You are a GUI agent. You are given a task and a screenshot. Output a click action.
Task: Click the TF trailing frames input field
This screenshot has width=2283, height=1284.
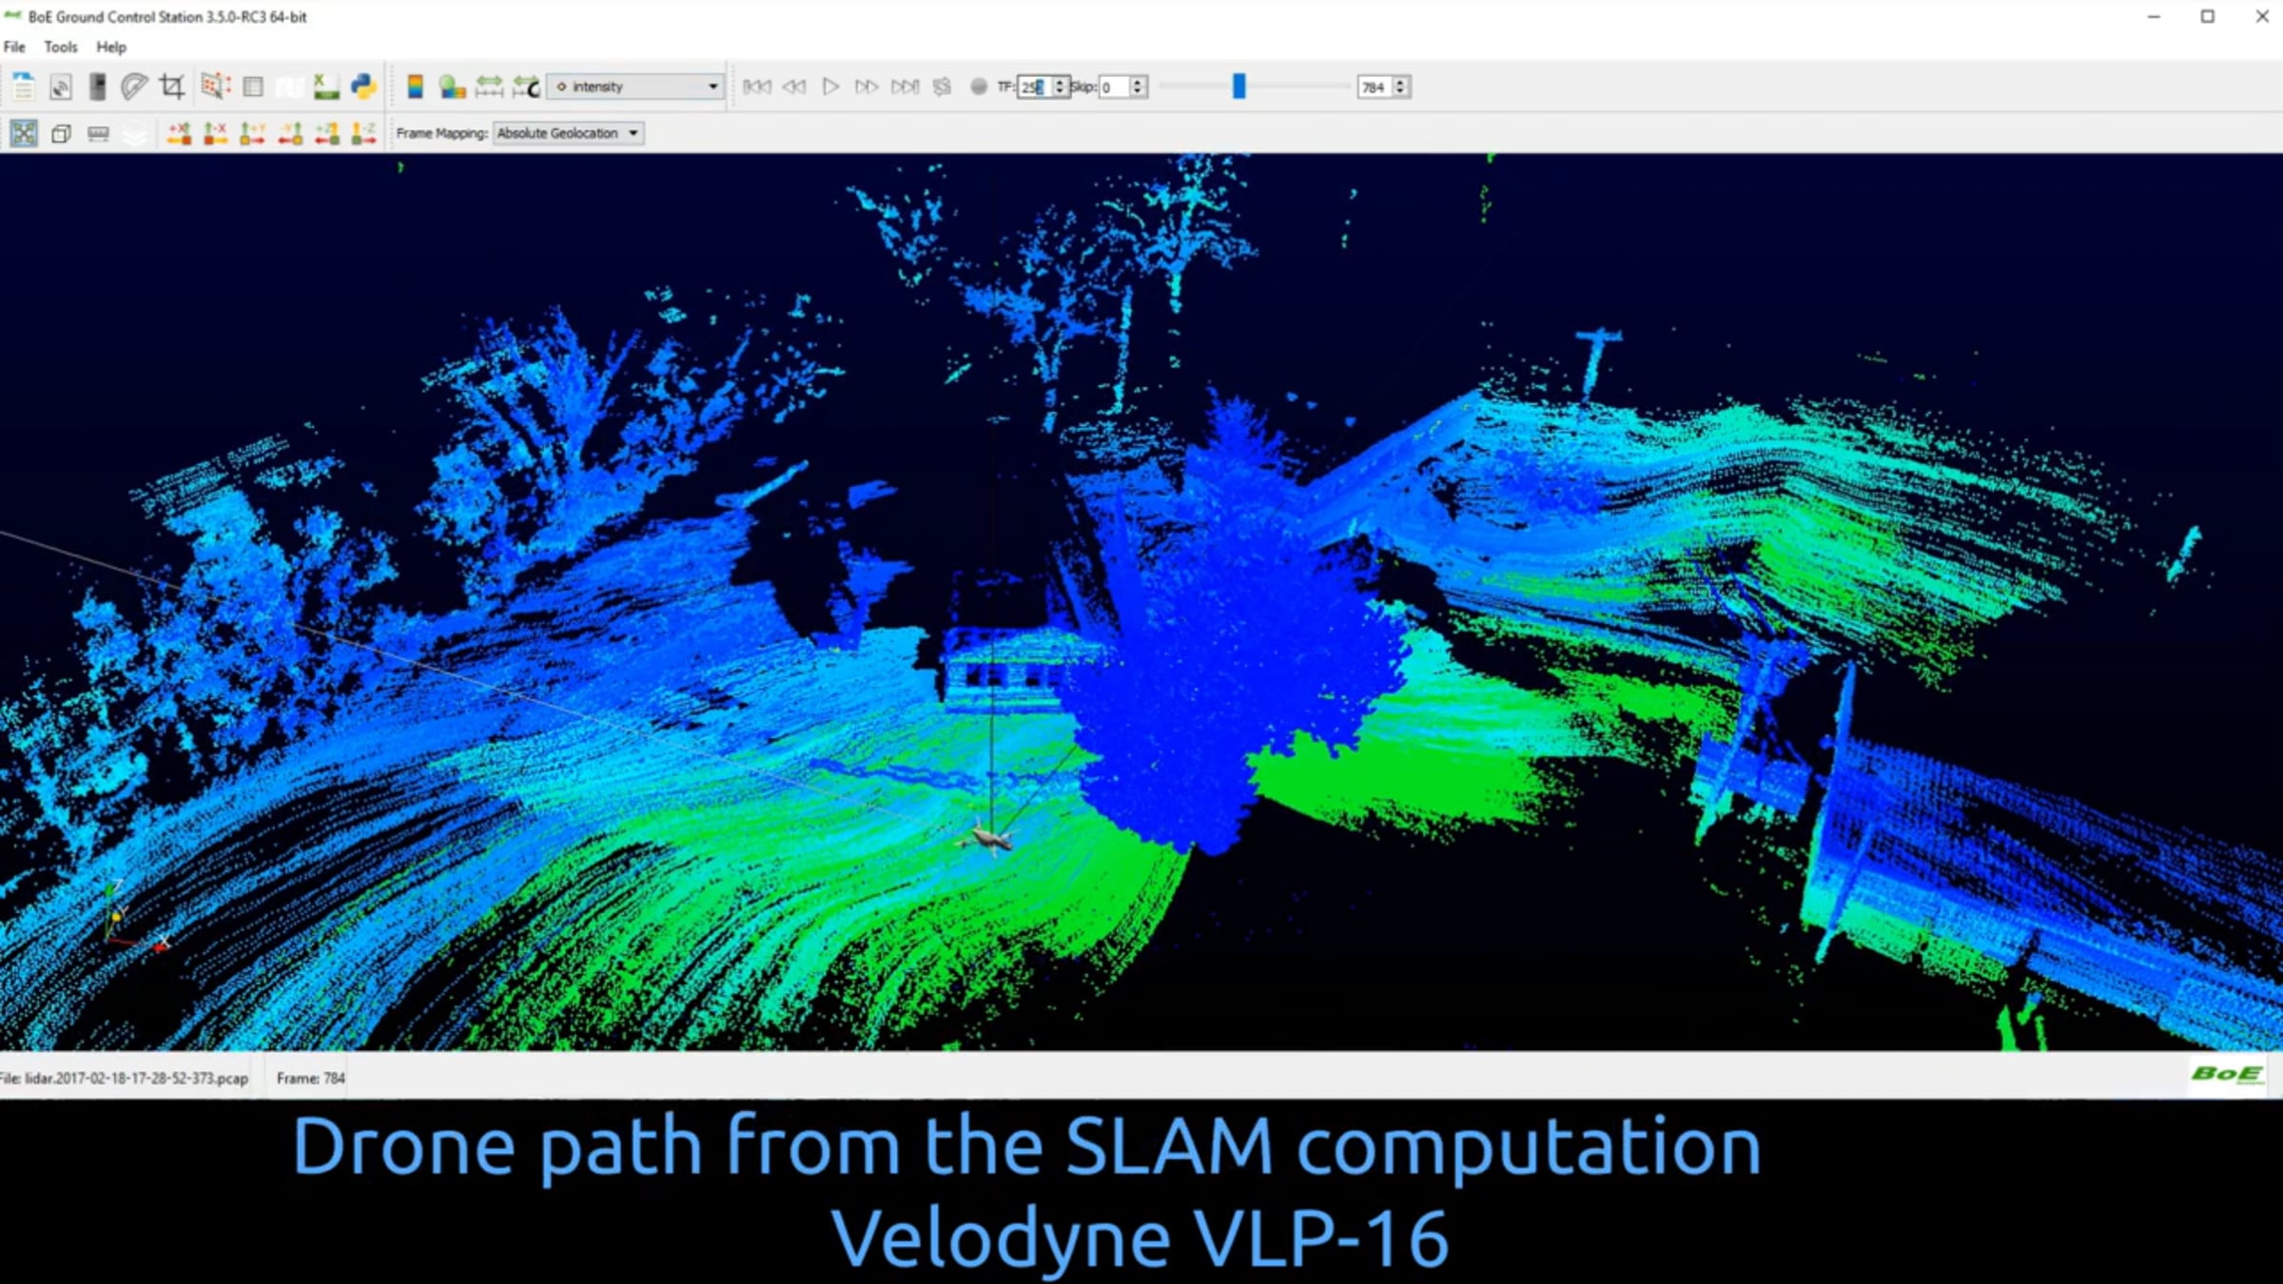[x=1033, y=87]
